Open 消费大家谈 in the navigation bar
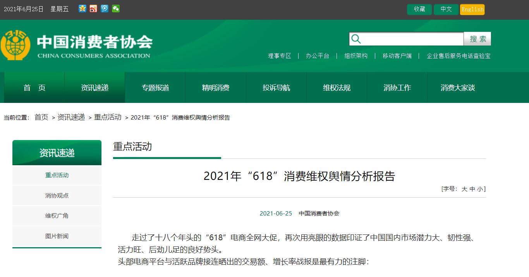The height and width of the screenshot is (277, 529). click(x=457, y=88)
